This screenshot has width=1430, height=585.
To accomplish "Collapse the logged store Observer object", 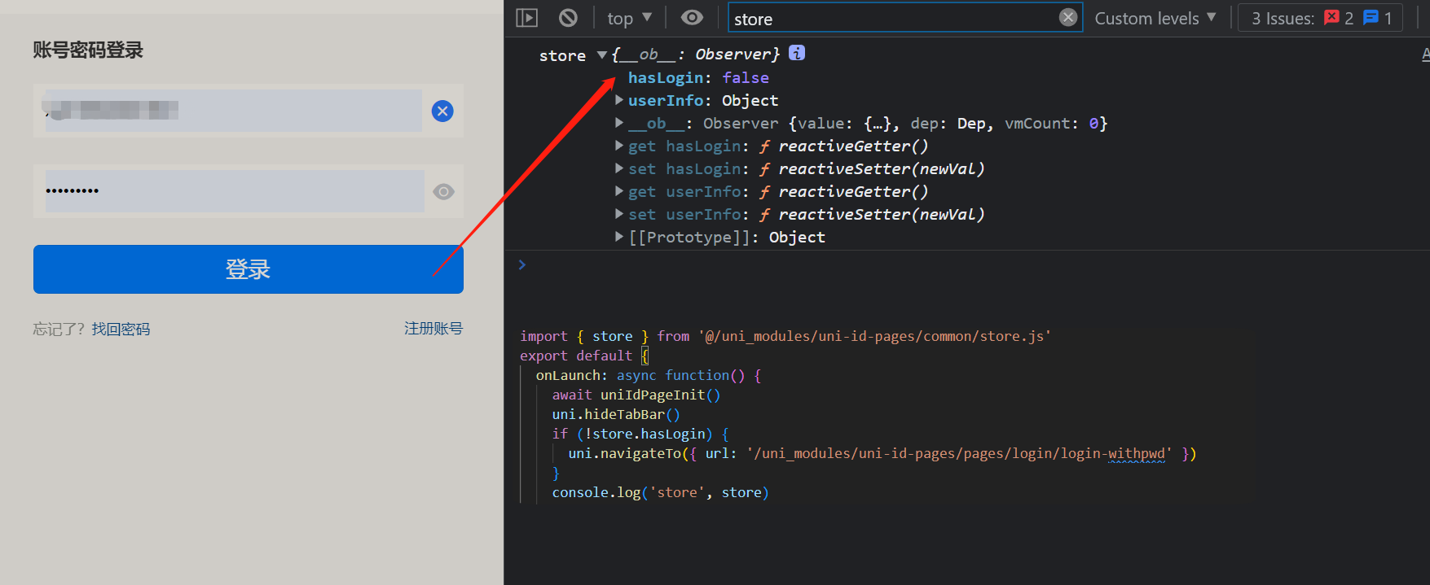I will click(x=601, y=55).
